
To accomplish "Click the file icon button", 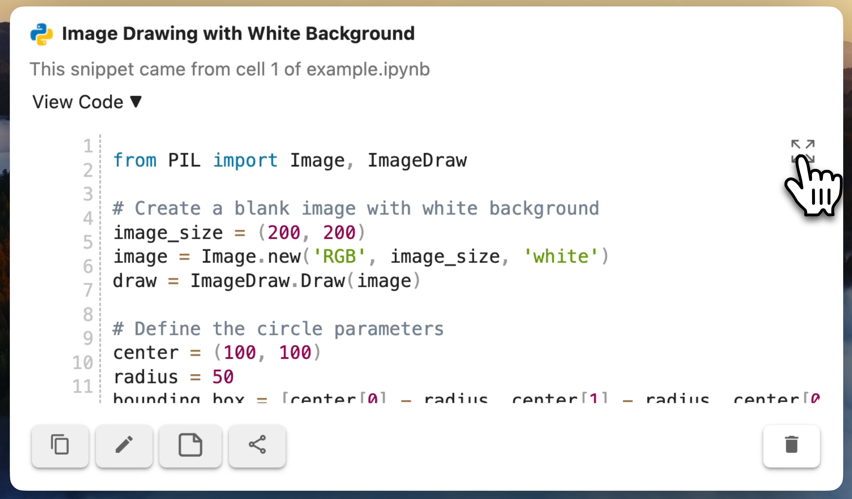I will (x=190, y=446).
